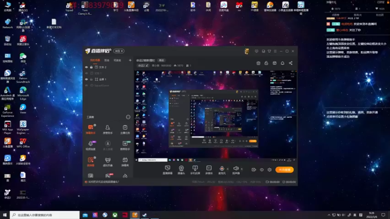390x219 pixels.
Task: Select the SquadGame source row
Action: point(108,86)
